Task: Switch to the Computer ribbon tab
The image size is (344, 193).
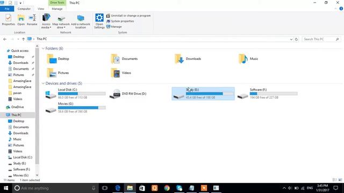Action: 24,9
